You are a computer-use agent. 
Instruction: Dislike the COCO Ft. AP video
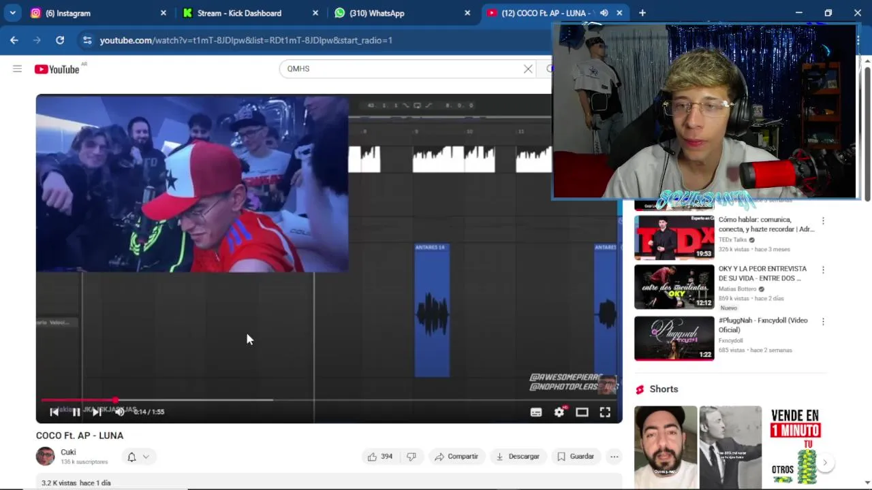coord(411,457)
